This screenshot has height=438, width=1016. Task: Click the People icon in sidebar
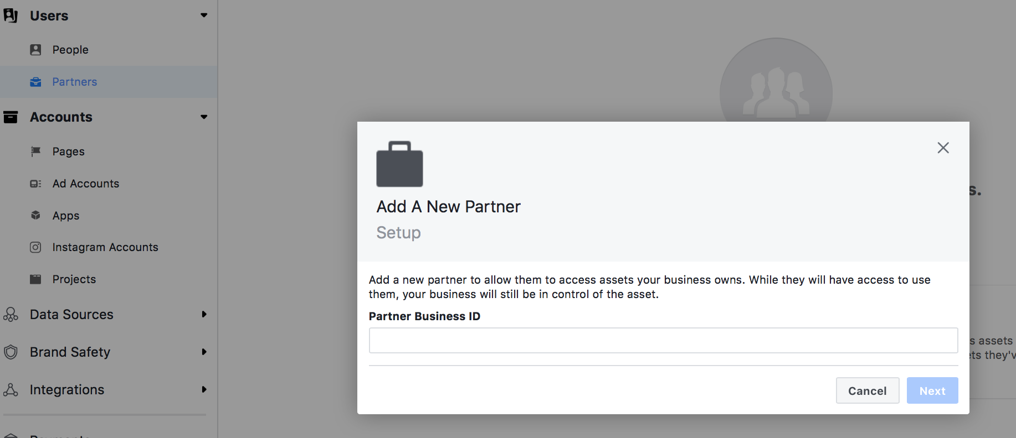pos(35,50)
